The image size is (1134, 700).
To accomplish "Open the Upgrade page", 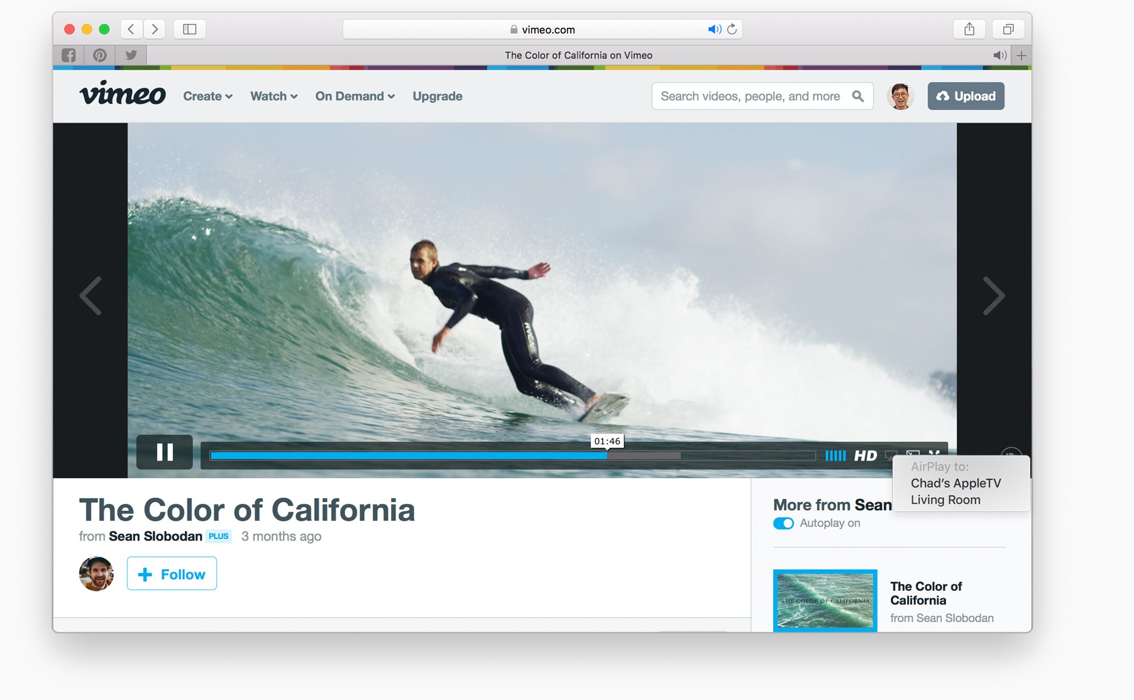I will click(x=438, y=96).
